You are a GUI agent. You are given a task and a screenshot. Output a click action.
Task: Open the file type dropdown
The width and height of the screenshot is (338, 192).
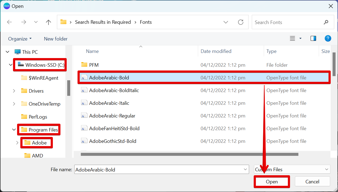(x=292, y=170)
